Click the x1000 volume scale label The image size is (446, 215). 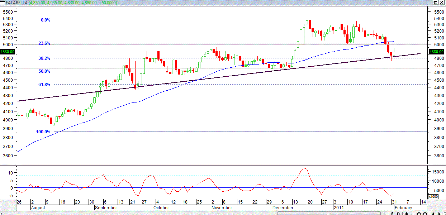433,197
